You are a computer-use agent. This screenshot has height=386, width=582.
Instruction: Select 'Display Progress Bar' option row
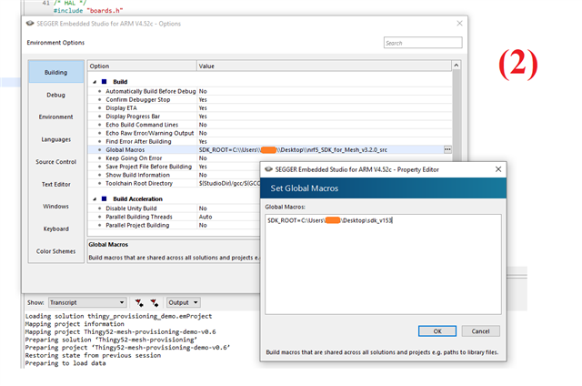click(270, 117)
